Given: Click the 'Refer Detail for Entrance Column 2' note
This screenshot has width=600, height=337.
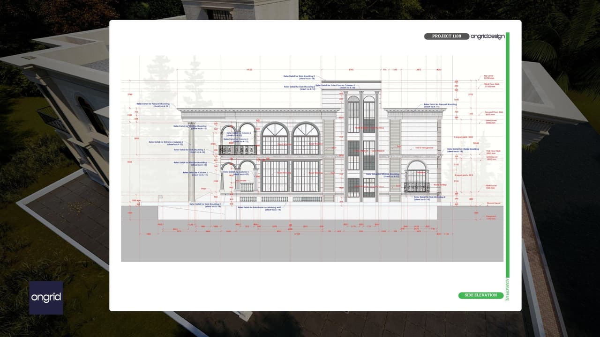Looking at the screenshot, I should point(165,143).
